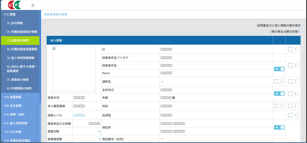
Task: Click the 生年月日 label
Action: pos(108,90)
